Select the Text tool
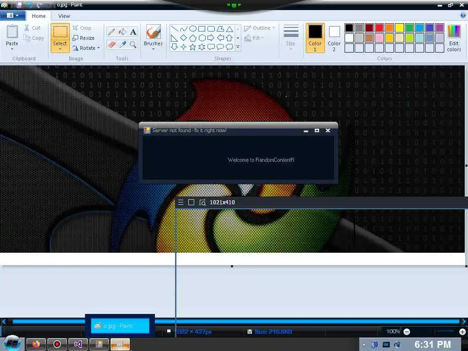This screenshot has width=468, height=351. (133, 32)
